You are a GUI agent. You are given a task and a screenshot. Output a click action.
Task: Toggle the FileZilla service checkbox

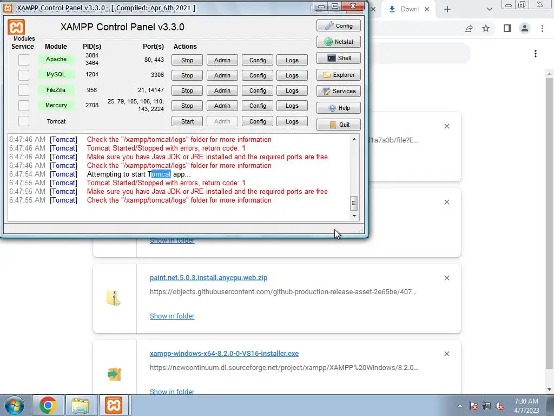(x=24, y=90)
